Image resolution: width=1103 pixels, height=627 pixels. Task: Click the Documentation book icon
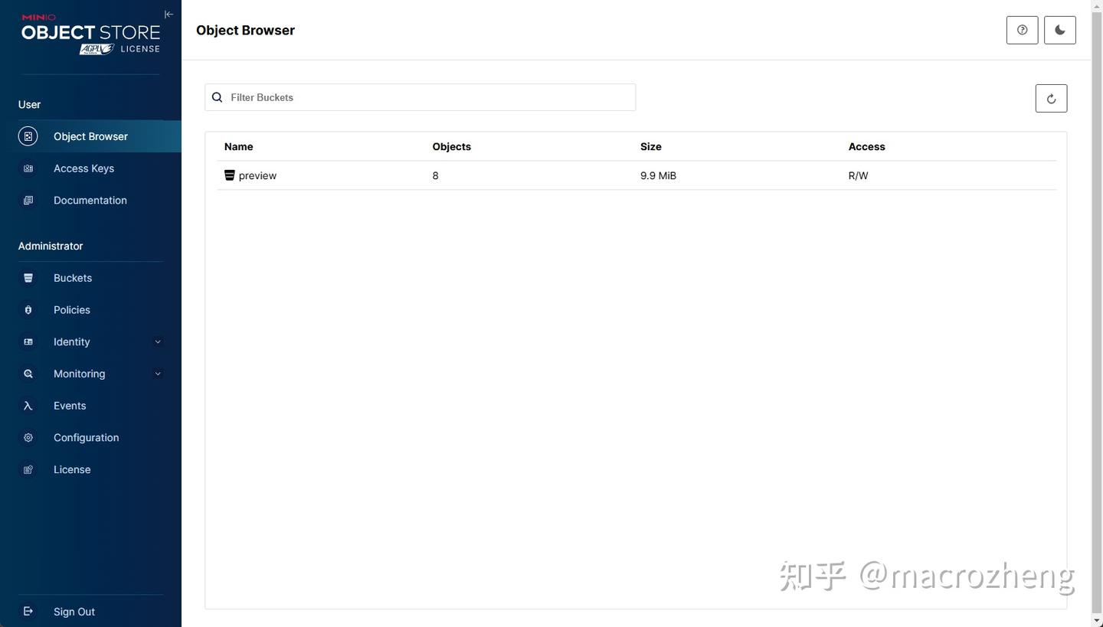[x=28, y=200]
